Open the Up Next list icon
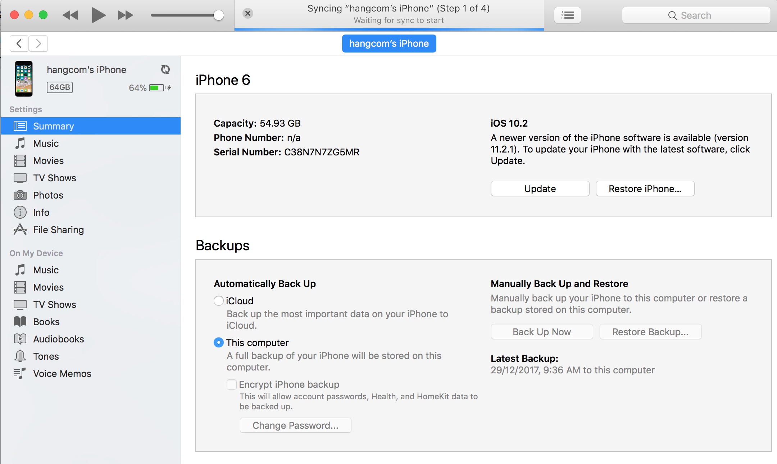 pyautogui.click(x=567, y=15)
